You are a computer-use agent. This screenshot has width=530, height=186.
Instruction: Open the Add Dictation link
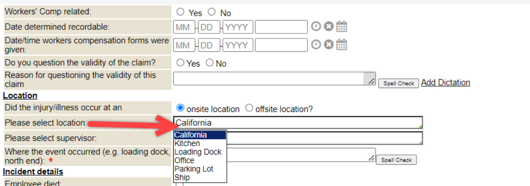(445, 83)
